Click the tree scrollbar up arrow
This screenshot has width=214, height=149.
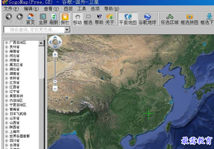[x=41, y=43]
